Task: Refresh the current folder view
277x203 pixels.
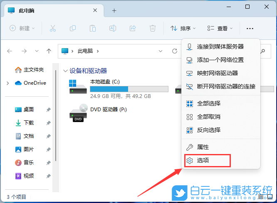Action: coord(175,51)
